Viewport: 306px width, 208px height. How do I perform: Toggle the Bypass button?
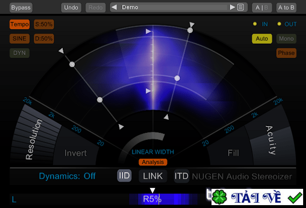coord(21,7)
